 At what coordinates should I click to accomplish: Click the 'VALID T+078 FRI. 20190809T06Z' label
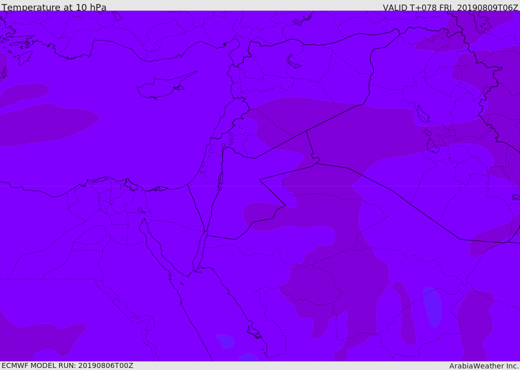point(450,7)
